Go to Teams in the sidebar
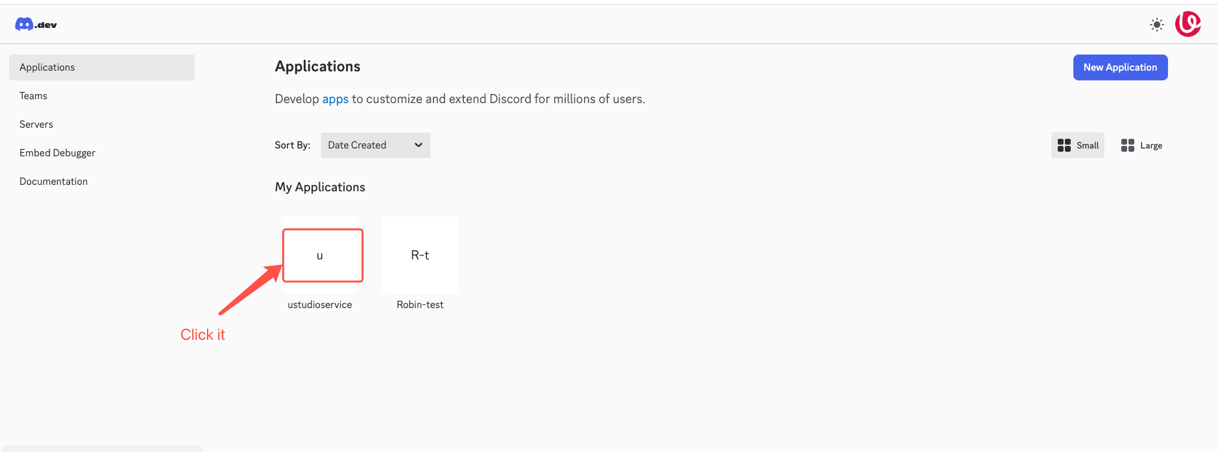 (33, 96)
